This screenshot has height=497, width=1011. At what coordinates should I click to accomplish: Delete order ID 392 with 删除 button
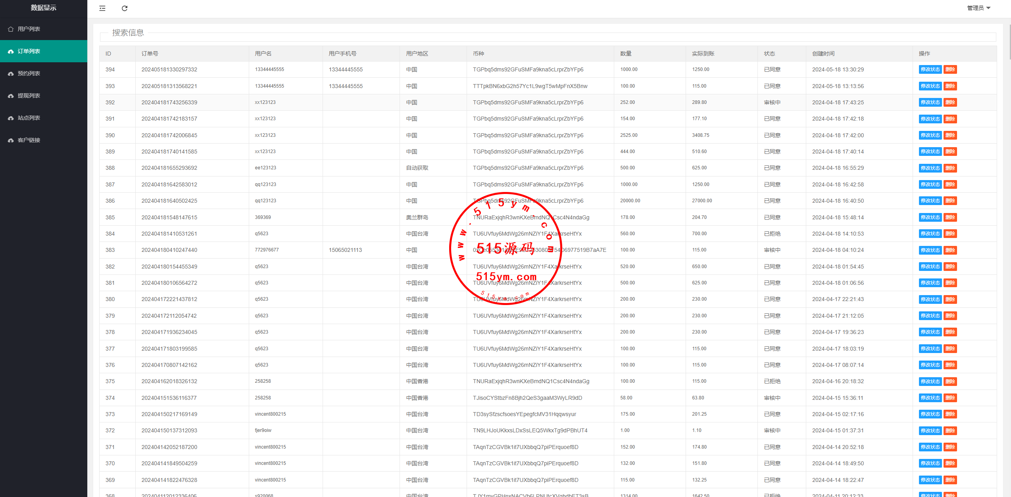pos(950,102)
